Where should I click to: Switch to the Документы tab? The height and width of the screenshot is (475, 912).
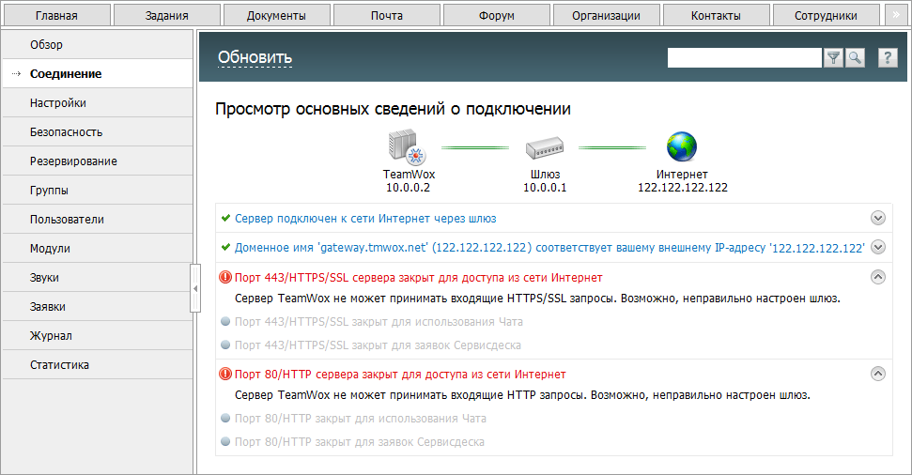coord(276,16)
